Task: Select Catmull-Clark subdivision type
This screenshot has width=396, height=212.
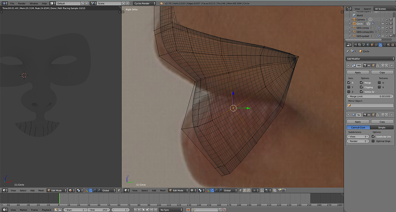Action: click(358, 127)
